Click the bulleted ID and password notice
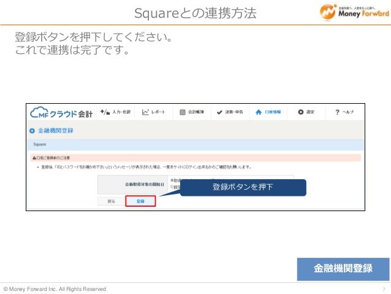The height and width of the screenshot is (294, 391). [x=146, y=167]
